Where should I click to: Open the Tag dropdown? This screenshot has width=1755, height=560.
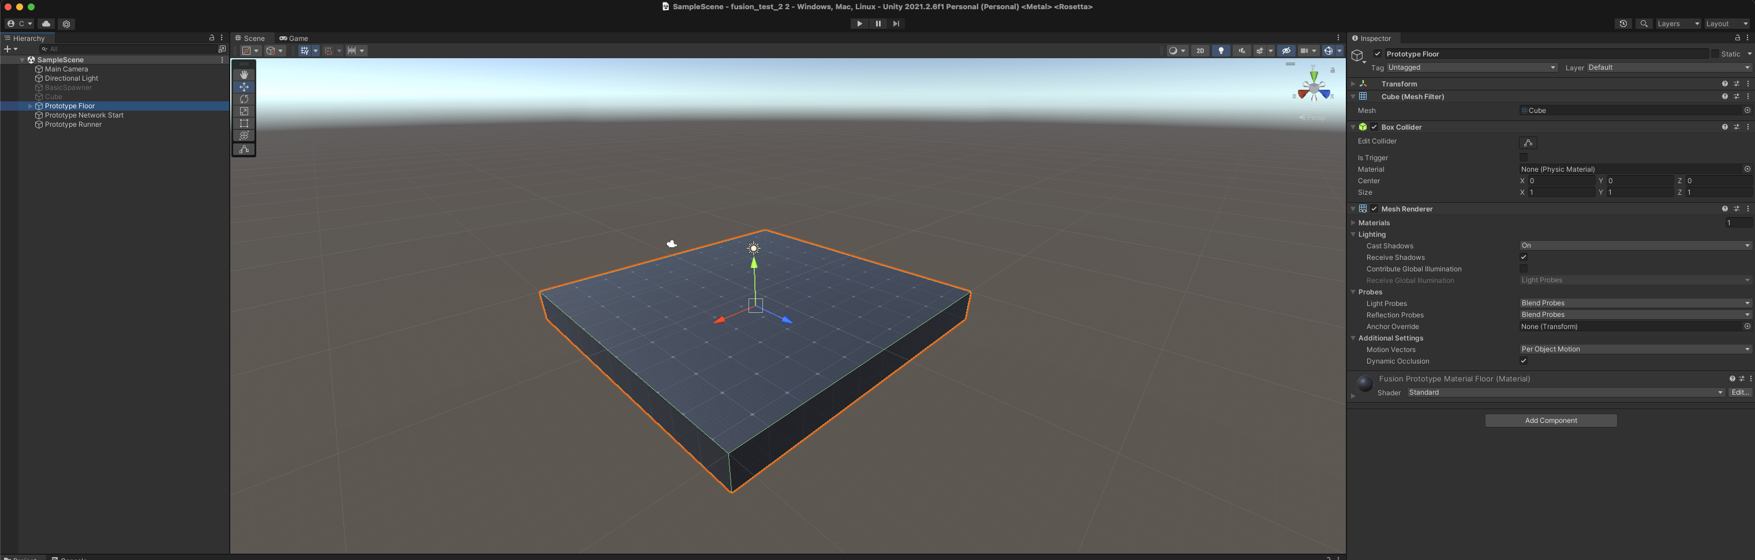click(1472, 67)
